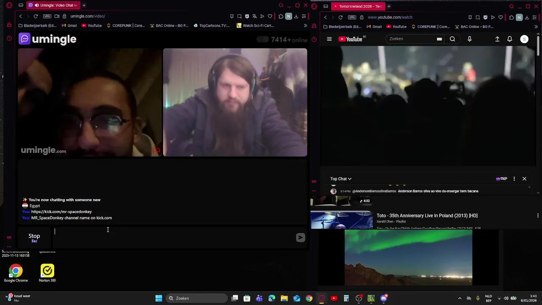
Task: Click VPN badge in Umingle window address bar
Action: coord(47,16)
